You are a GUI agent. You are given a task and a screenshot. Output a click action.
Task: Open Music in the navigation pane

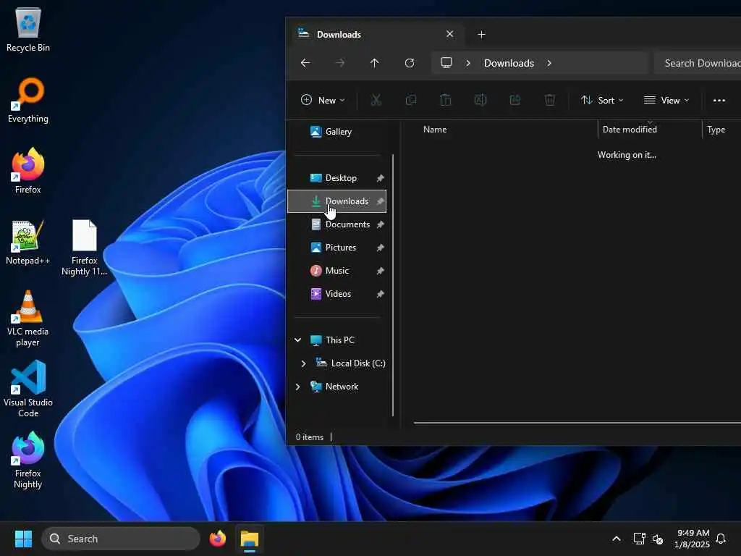click(330, 271)
